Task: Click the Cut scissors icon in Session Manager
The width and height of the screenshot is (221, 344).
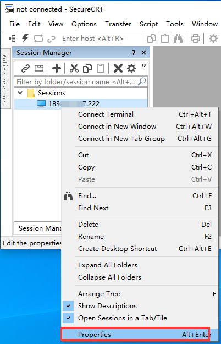Action: [x=74, y=68]
